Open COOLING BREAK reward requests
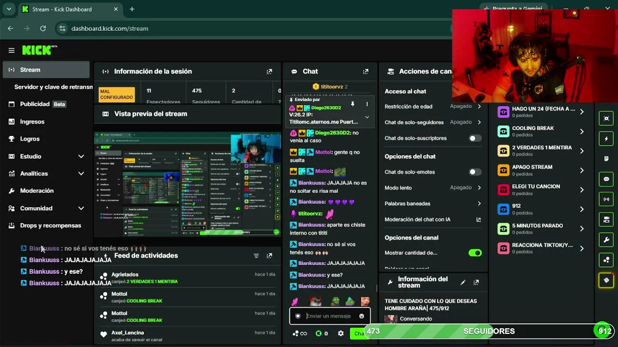 tap(541, 131)
